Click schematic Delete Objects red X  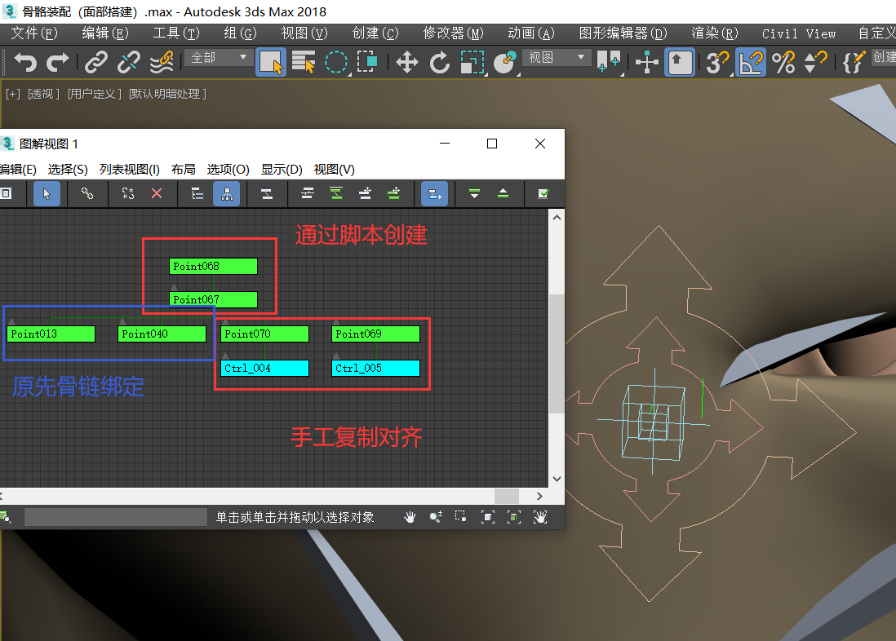coord(157,193)
